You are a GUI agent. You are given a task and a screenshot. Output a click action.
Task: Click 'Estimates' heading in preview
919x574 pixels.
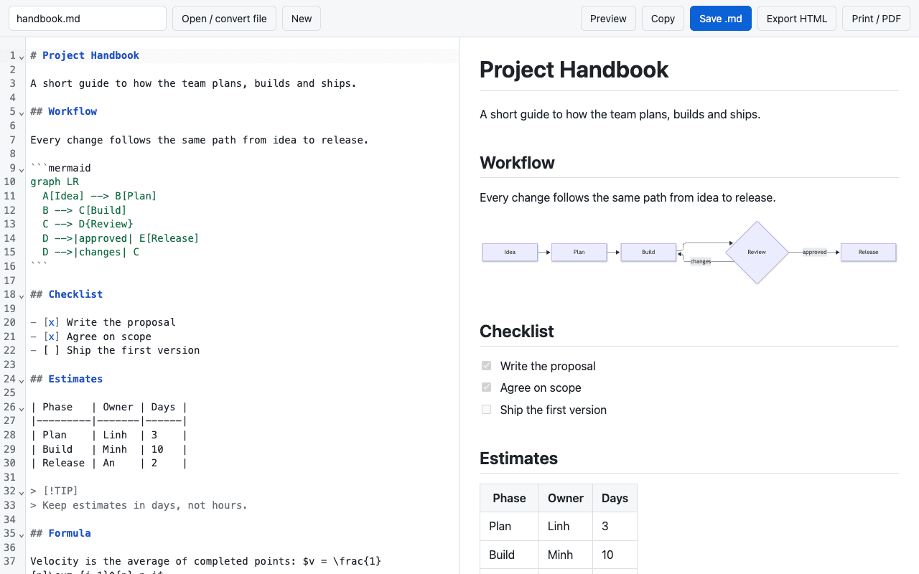tap(518, 458)
